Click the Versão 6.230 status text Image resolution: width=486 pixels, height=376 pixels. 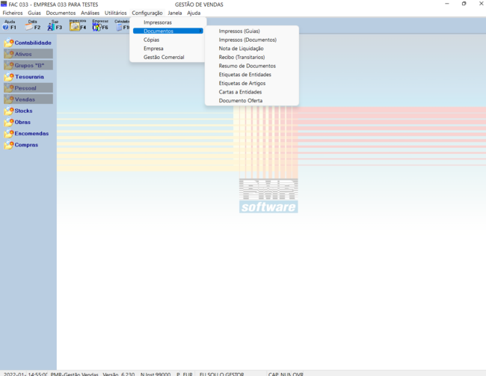(119, 374)
